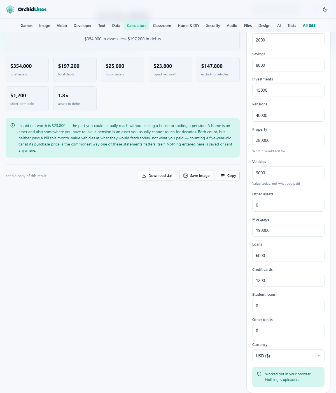The height and width of the screenshot is (393, 336).
Task: Switch to the Image category tab
Action: (45, 26)
